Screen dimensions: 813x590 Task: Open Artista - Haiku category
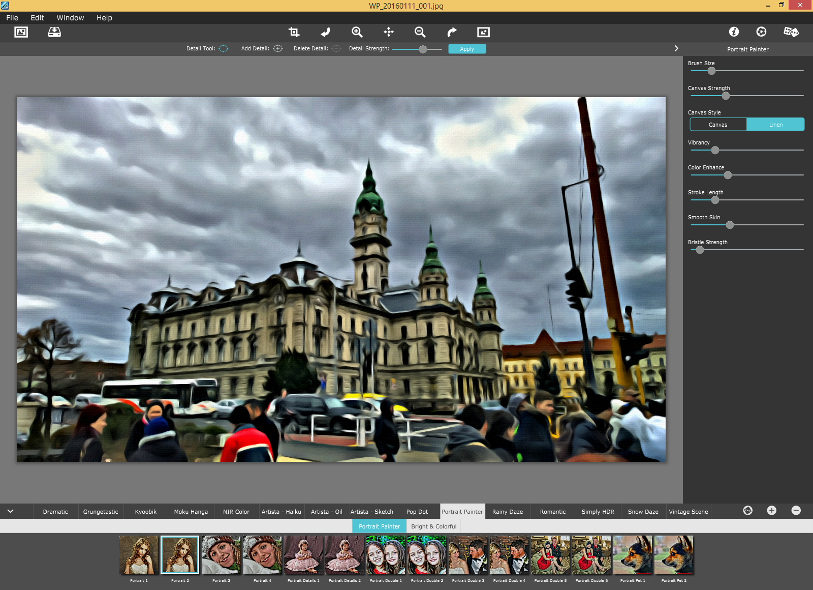[x=282, y=512]
